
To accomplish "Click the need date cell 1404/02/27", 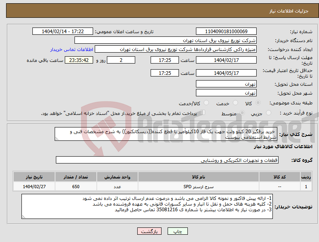I will pyautogui.click(x=34, y=187).
